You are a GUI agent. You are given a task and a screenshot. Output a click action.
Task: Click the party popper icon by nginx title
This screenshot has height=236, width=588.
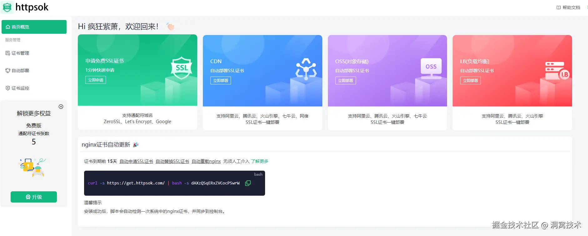tap(136, 145)
